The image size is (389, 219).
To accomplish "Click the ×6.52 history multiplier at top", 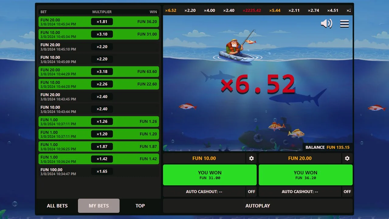I will [170, 10].
